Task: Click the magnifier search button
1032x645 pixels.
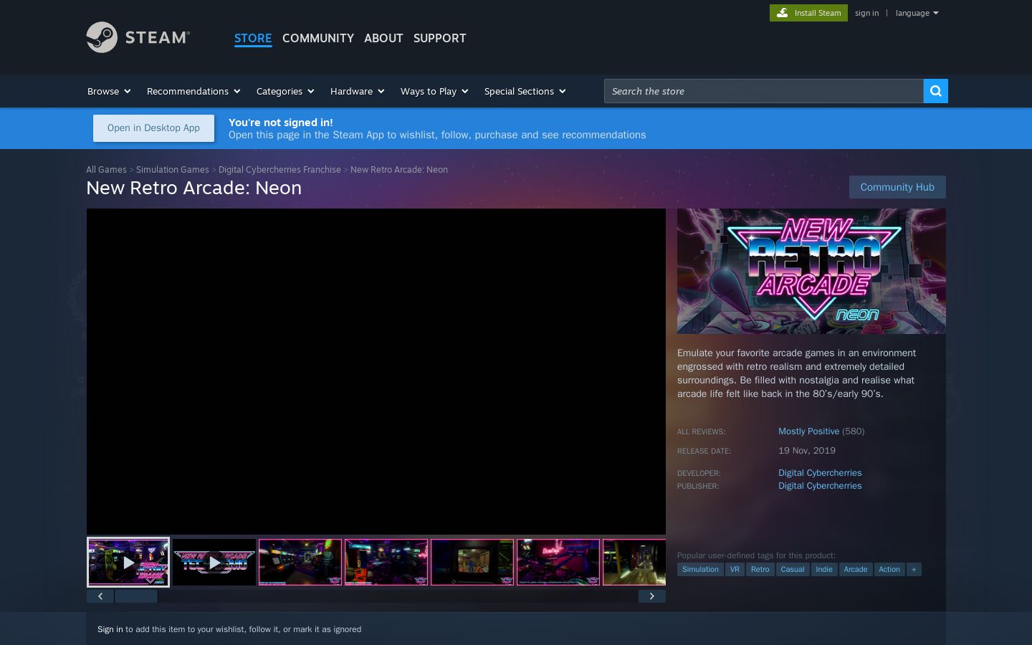Action: coord(935,91)
